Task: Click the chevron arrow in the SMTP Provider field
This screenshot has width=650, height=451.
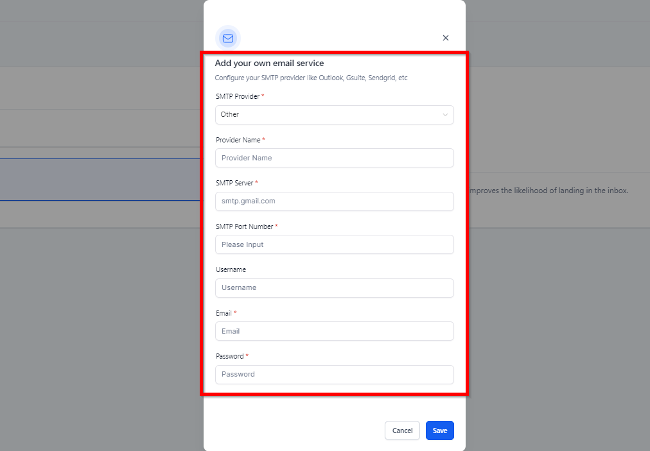Action: click(x=445, y=115)
